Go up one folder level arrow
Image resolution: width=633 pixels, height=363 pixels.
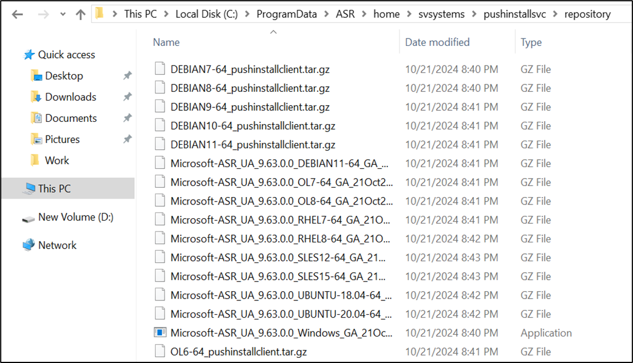pos(81,14)
